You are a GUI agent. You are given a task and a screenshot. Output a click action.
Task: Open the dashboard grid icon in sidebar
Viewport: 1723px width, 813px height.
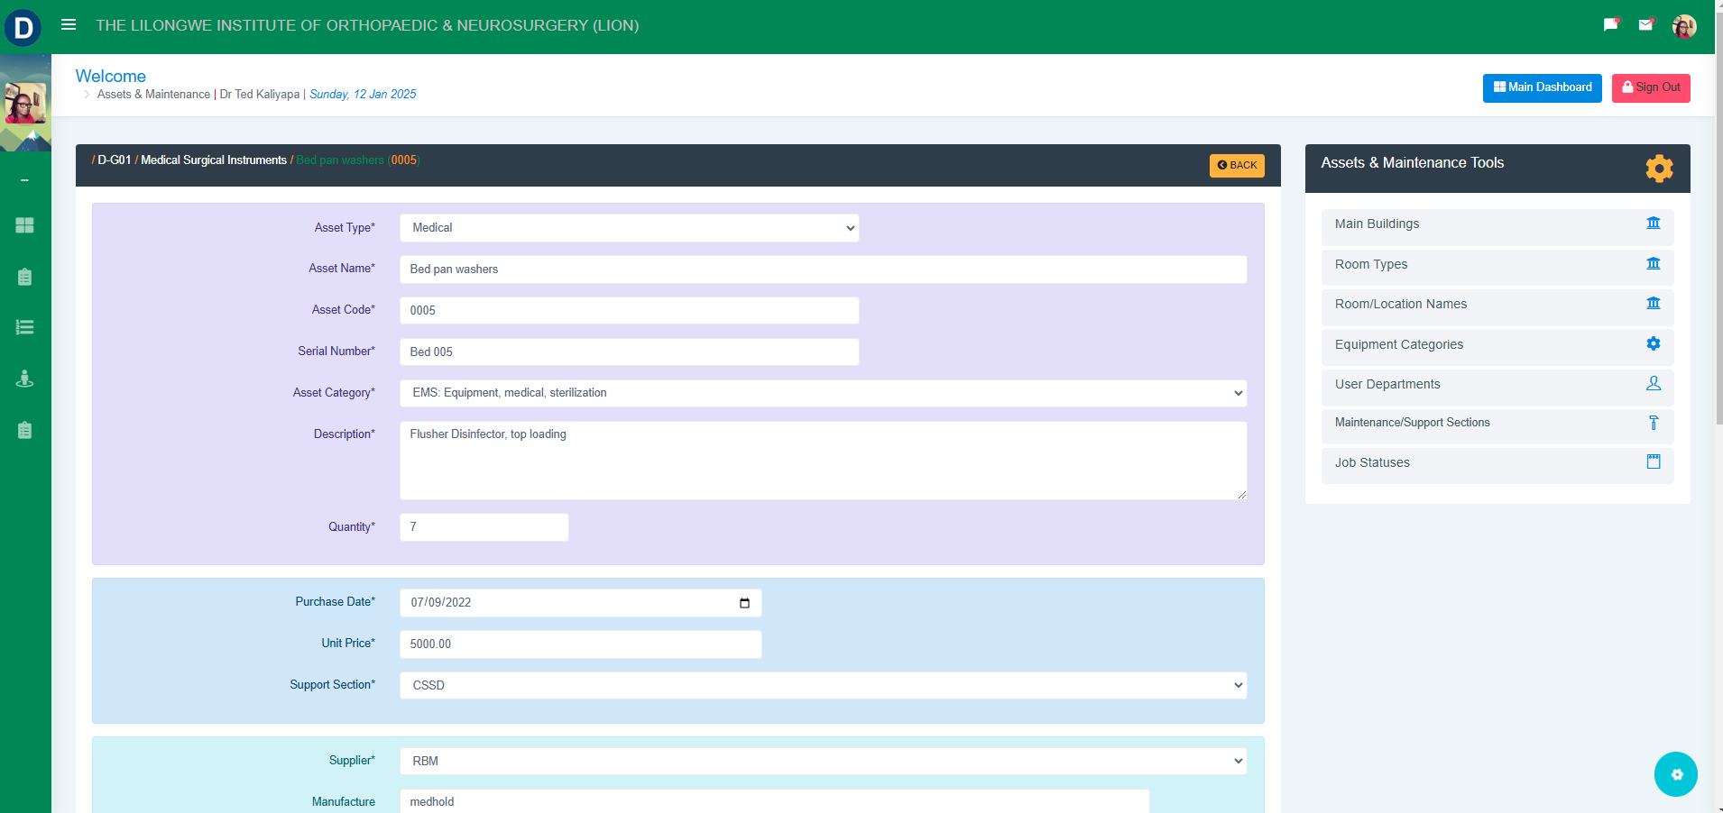pyautogui.click(x=25, y=225)
